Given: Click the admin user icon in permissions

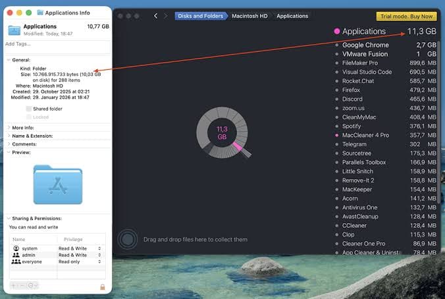Looking at the screenshot, I should (16, 255).
